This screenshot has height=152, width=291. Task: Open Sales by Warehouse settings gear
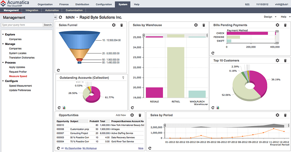[196, 25]
